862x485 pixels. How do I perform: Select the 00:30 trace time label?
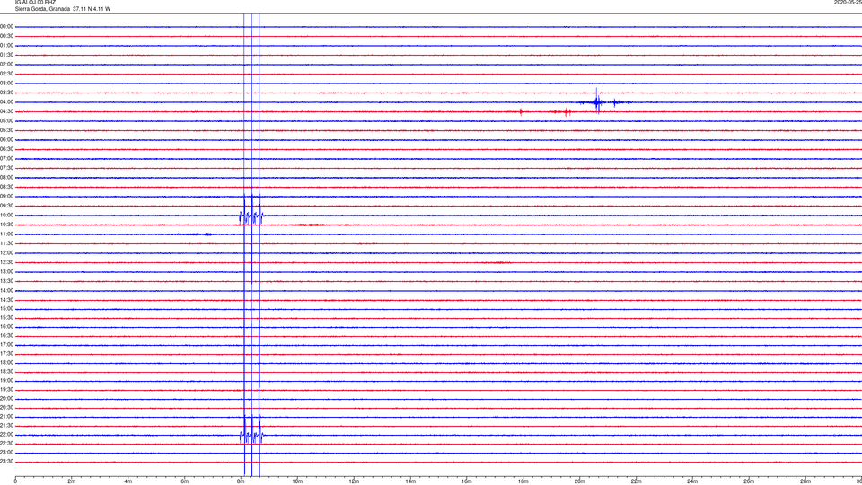point(6,36)
